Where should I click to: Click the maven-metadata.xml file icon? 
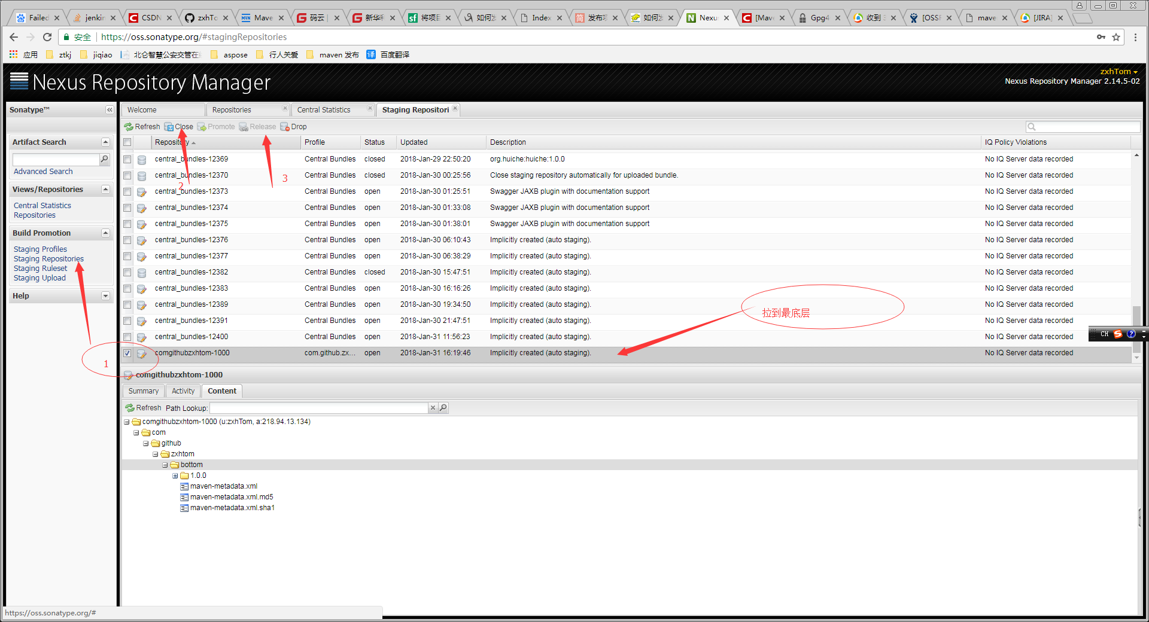tap(184, 487)
